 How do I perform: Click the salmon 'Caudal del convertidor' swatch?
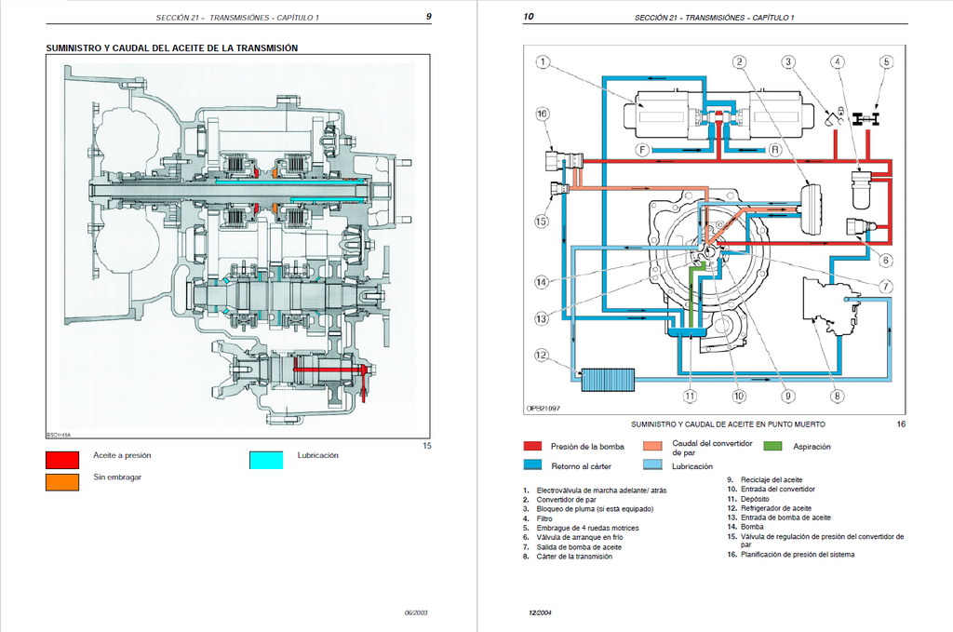point(652,446)
